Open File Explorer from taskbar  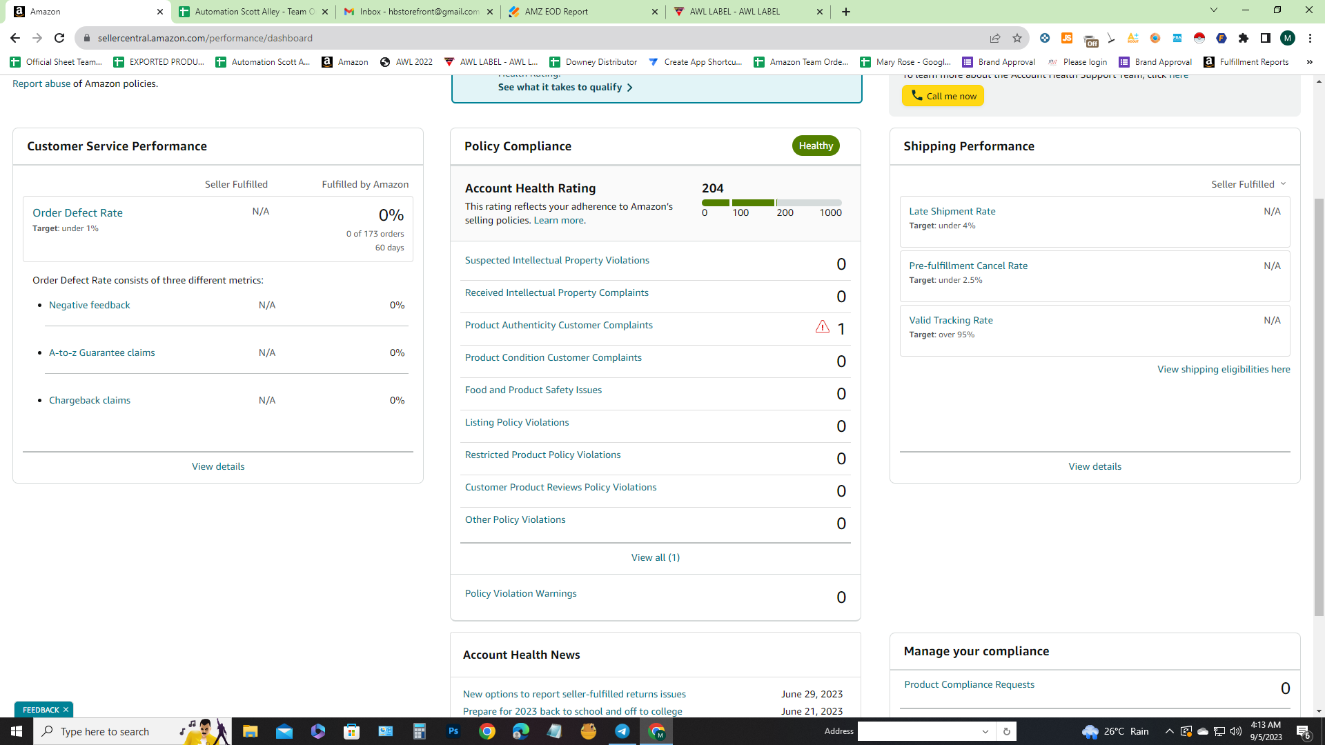[x=250, y=731]
